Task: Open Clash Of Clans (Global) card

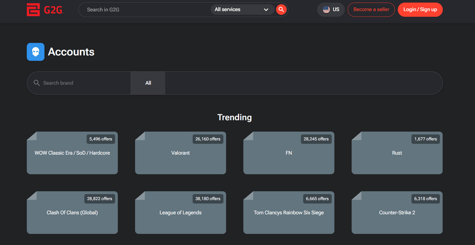Action: 72,212
